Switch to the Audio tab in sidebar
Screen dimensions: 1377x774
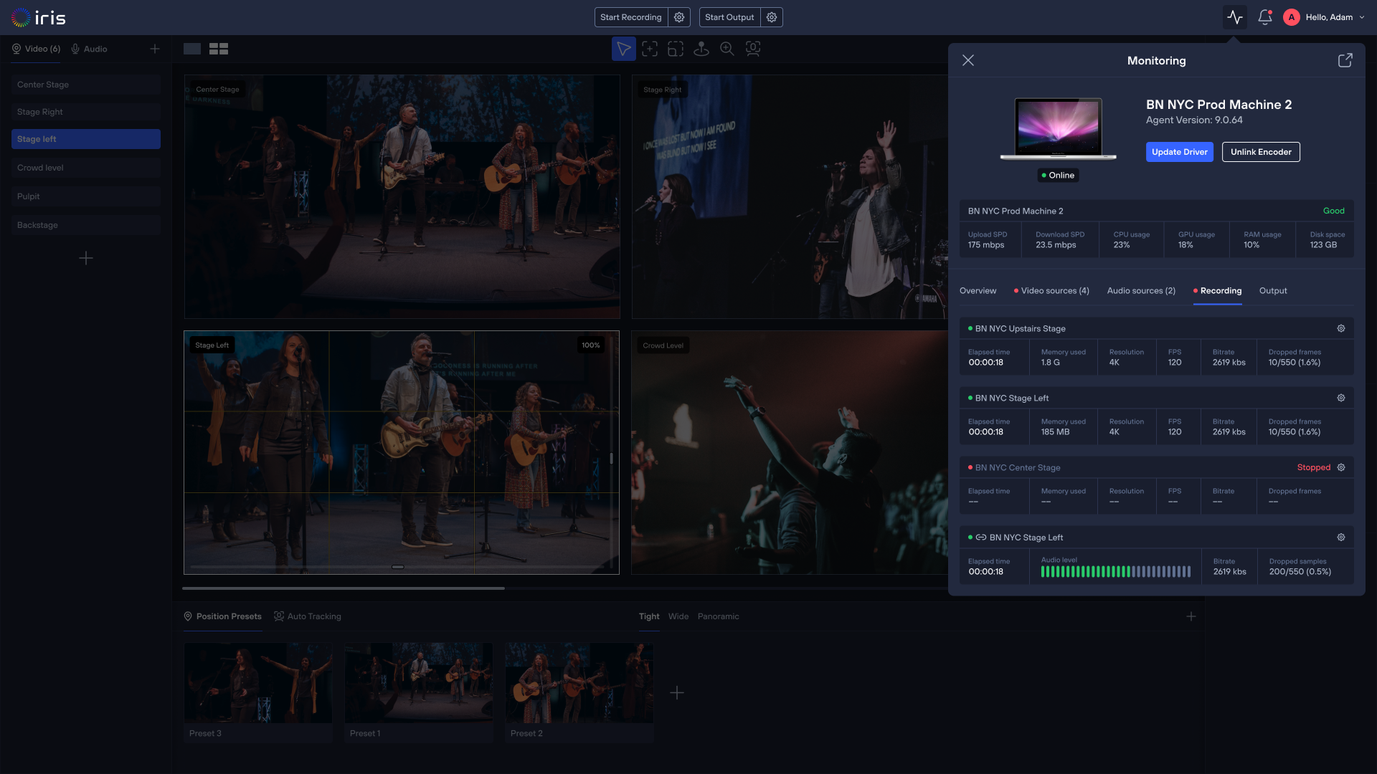point(89,49)
